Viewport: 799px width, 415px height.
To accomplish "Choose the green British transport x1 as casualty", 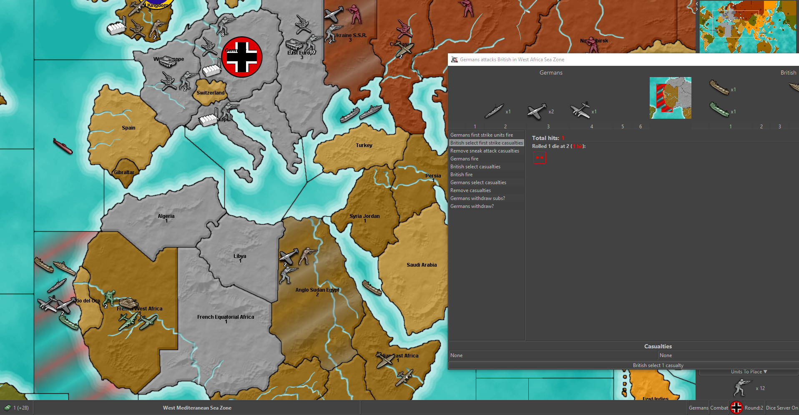I will 719,110.
